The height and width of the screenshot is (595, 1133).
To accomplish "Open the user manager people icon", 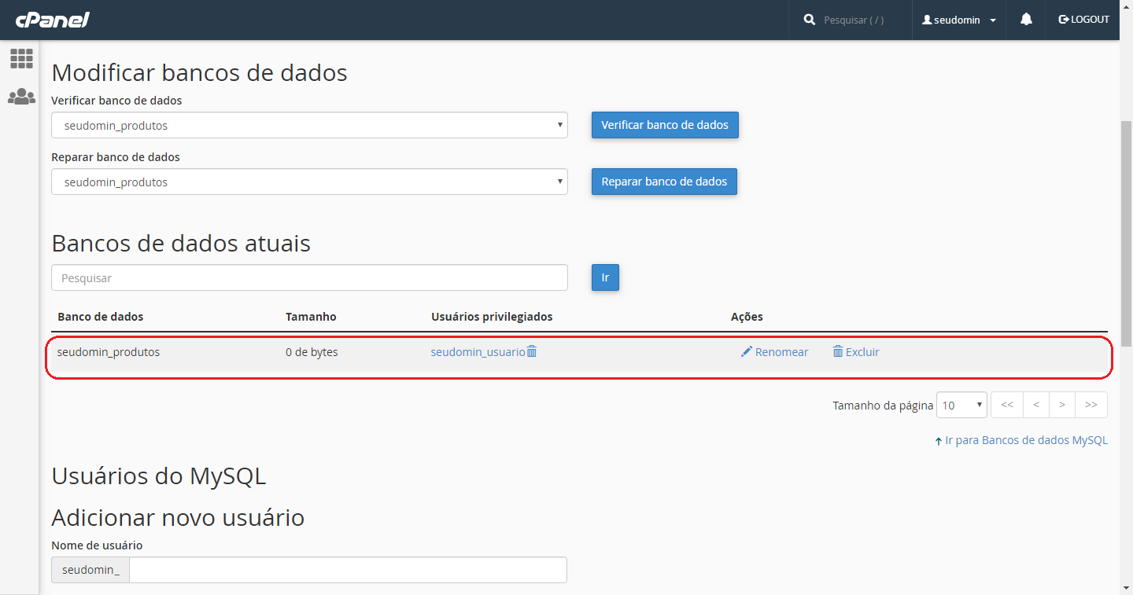I will (21, 97).
